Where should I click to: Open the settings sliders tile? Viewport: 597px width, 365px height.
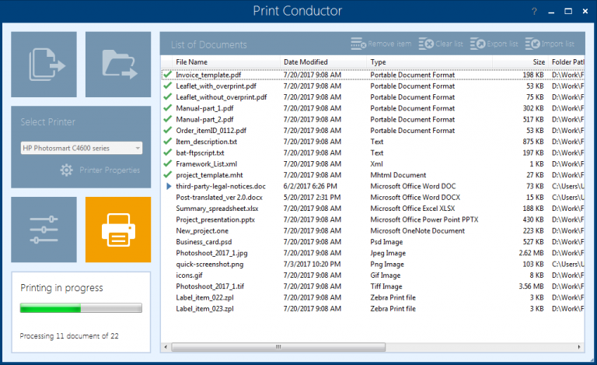click(x=44, y=230)
